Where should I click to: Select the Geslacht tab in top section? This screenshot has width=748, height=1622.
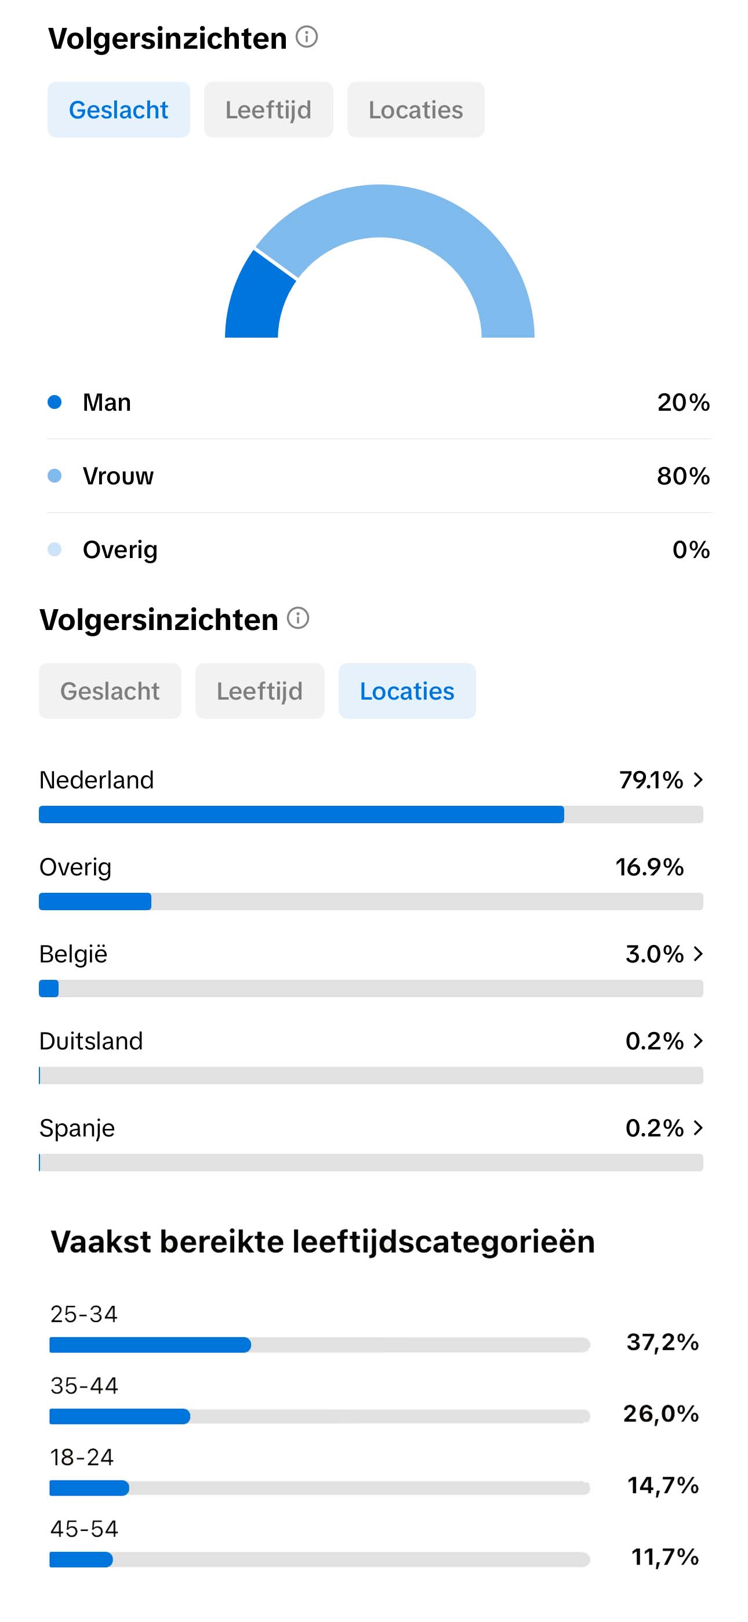(118, 110)
